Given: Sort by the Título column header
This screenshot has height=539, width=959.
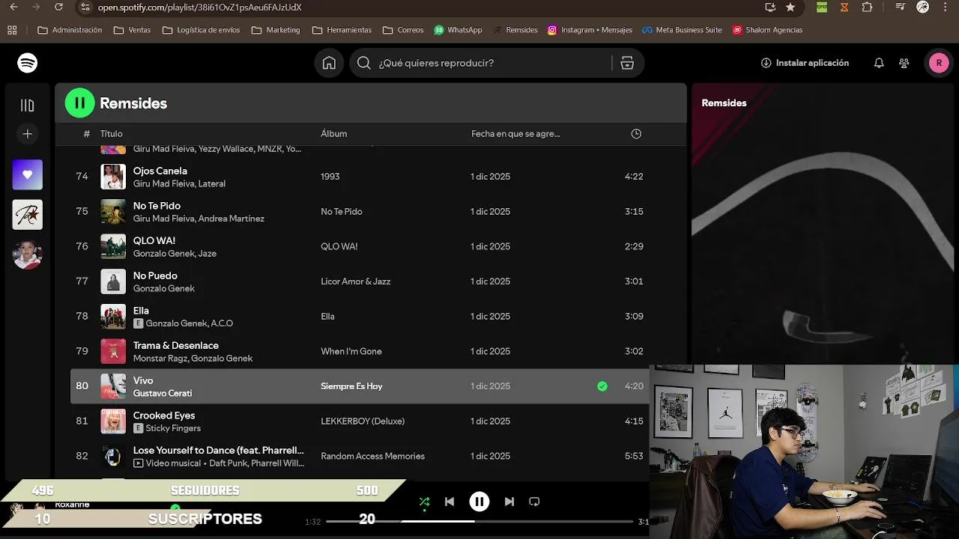Looking at the screenshot, I should [x=112, y=134].
